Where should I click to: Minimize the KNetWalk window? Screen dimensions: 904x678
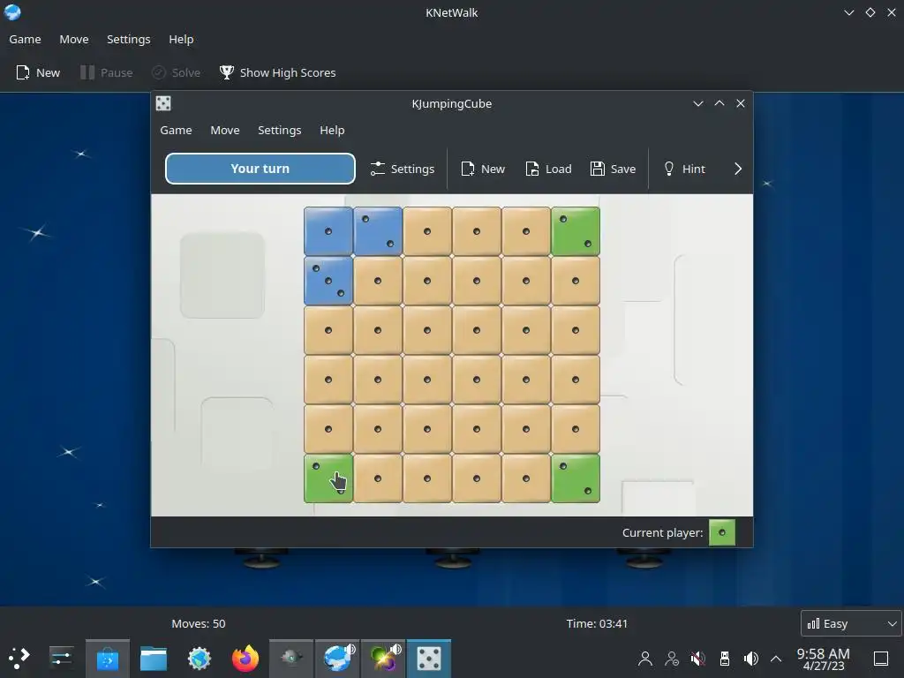[x=849, y=12]
